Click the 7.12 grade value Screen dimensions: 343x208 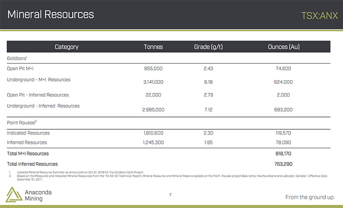point(208,109)
